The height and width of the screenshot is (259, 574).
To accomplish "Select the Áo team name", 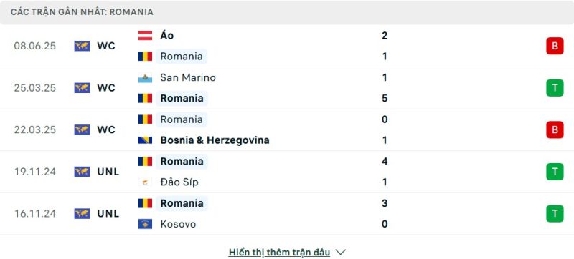I will 167,35.
